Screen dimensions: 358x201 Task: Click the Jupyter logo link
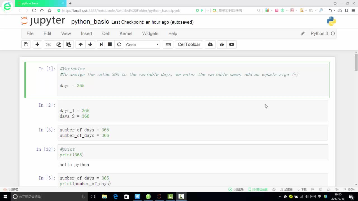[43, 21]
